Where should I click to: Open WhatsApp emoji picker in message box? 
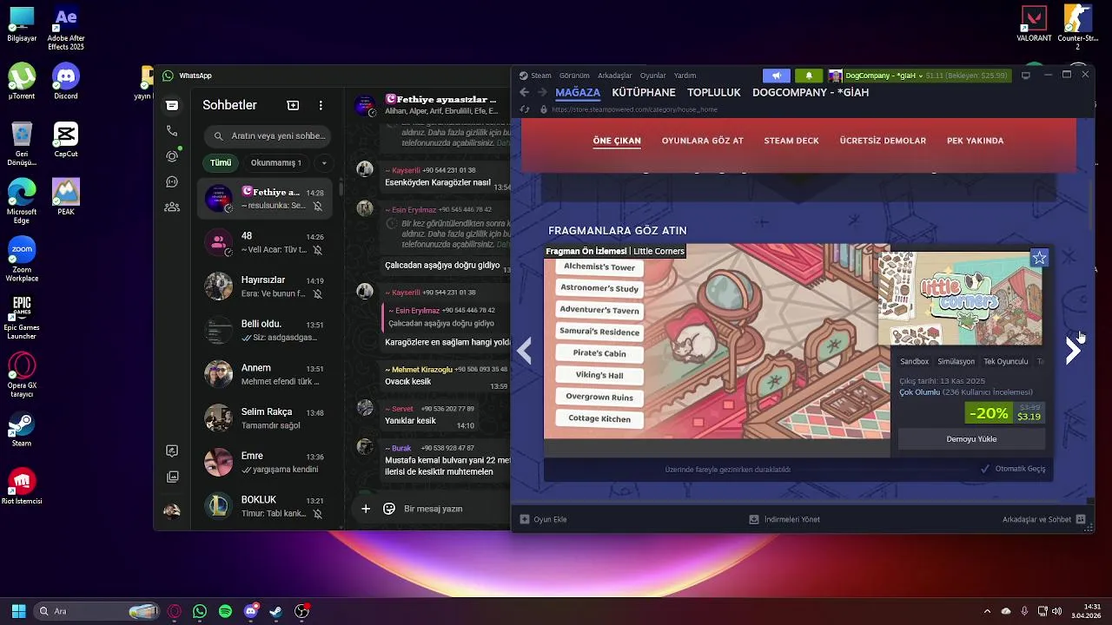click(x=389, y=509)
